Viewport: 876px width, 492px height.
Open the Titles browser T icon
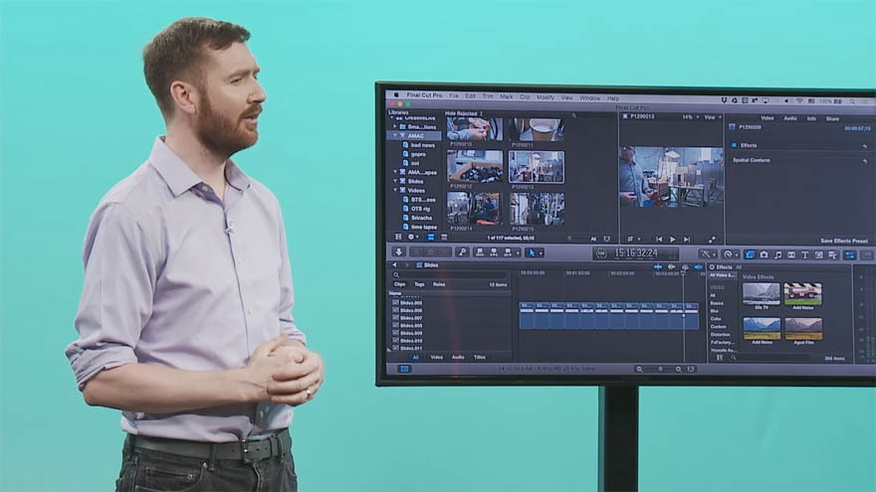pyautogui.click(x=805, y=254)
